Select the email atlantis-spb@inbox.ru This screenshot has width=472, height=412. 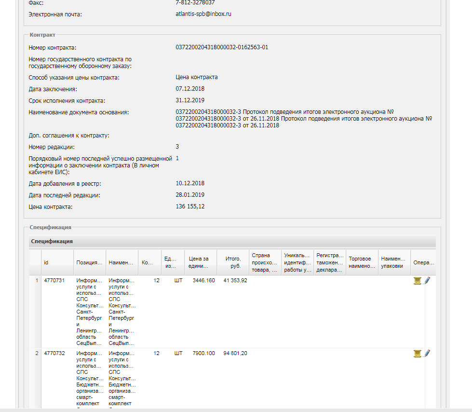pyautogui.click(x=203, y=14)
